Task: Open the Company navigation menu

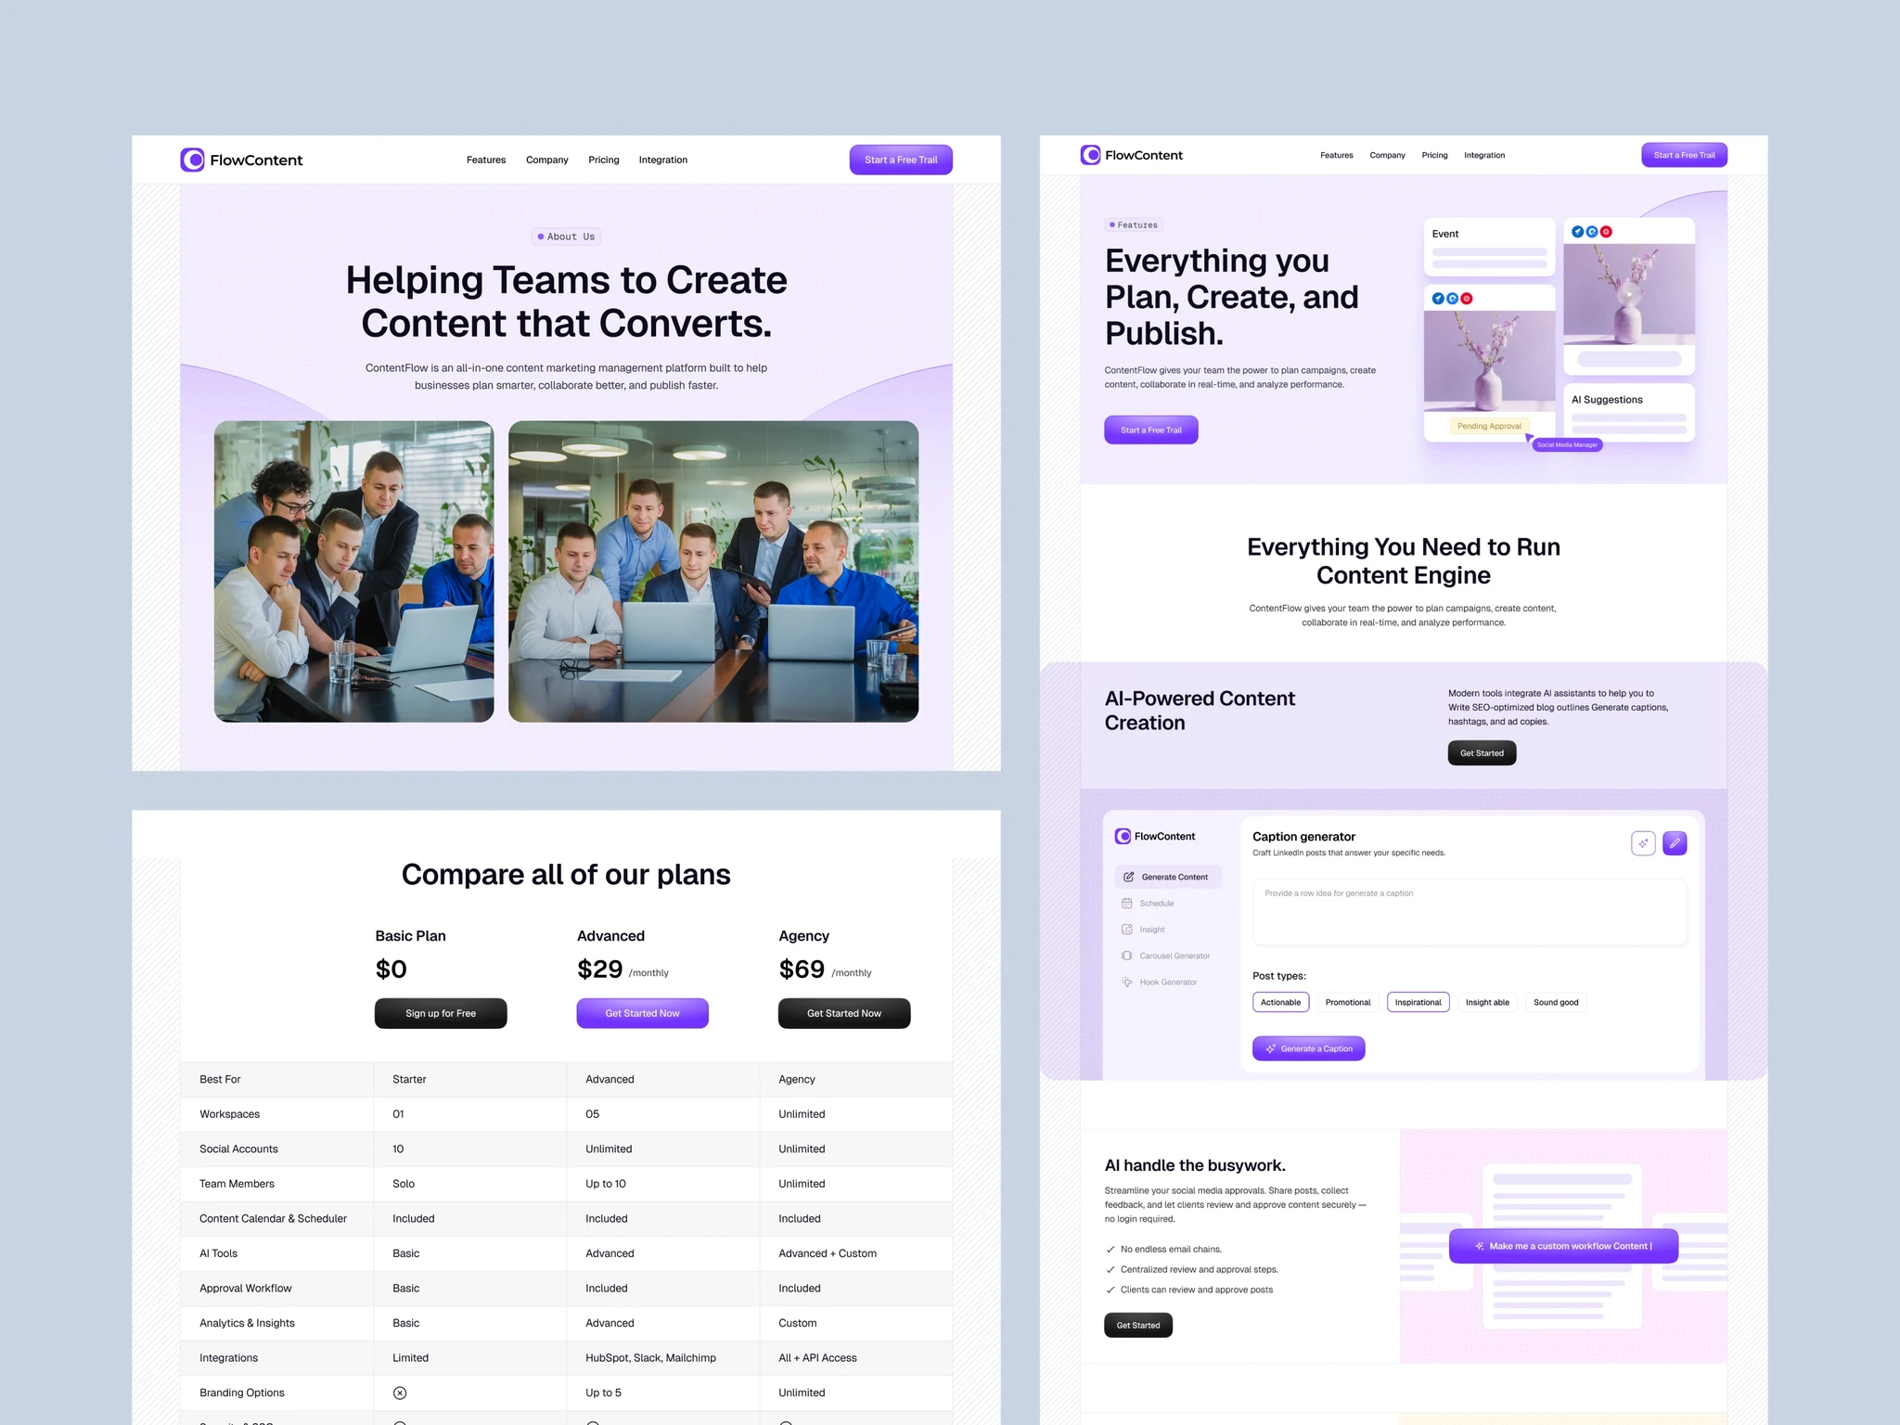Action: point(546,160)
